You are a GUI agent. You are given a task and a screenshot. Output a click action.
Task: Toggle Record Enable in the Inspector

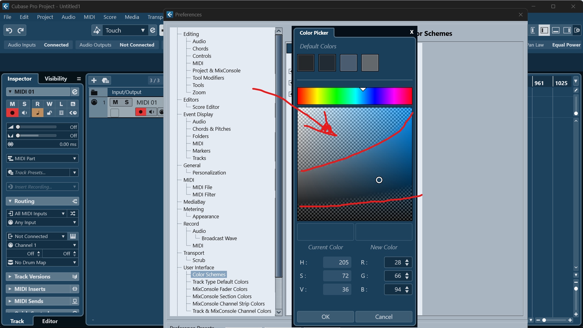pyautogui.click(x=12, y=113)
